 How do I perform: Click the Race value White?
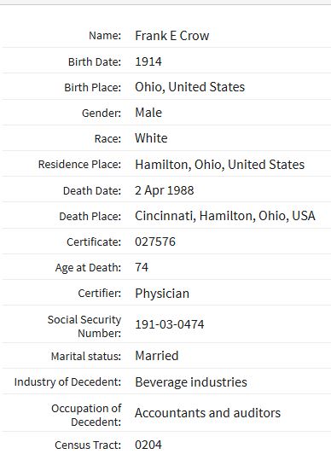(151, 138)
